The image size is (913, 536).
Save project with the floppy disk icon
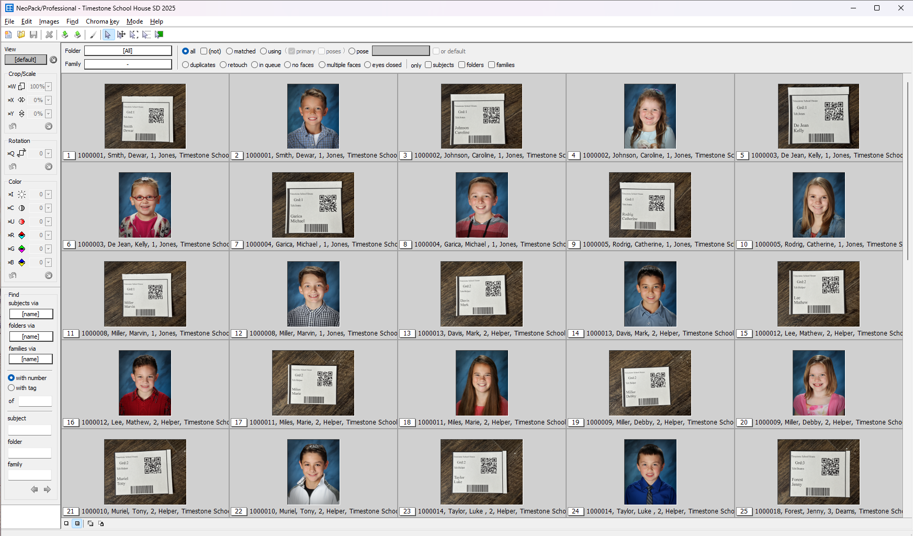(x=33, y=35)
